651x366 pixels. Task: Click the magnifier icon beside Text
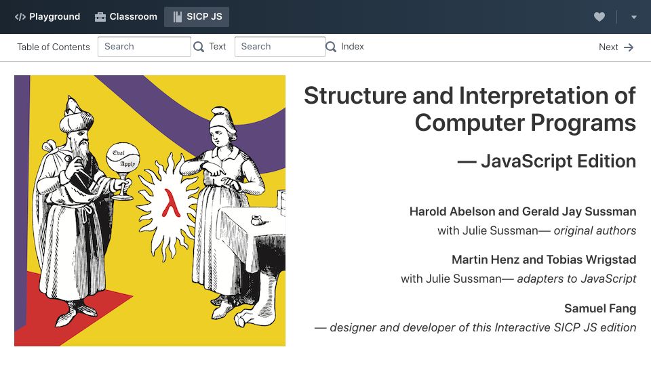click(x=199, y=47)
